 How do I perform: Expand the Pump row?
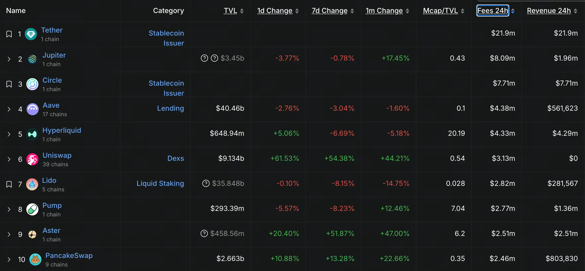click(9, 209)
